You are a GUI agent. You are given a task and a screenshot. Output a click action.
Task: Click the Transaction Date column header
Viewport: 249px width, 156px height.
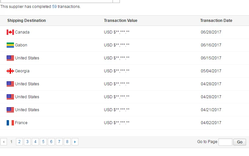point(216,21)
